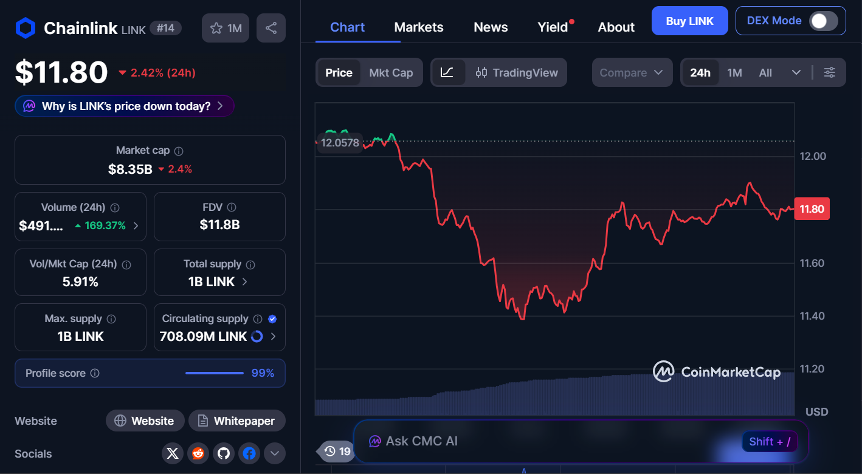Open the X (Twitter) social link

tap(173, 453)
